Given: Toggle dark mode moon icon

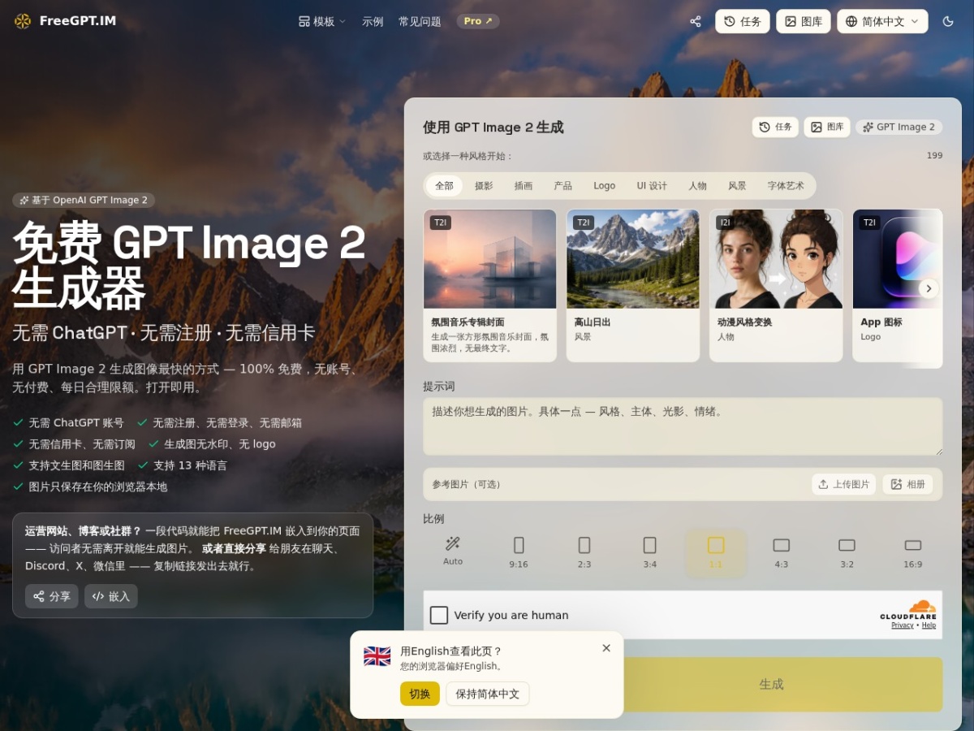Looking at the screenshot, I should [948, 22].
